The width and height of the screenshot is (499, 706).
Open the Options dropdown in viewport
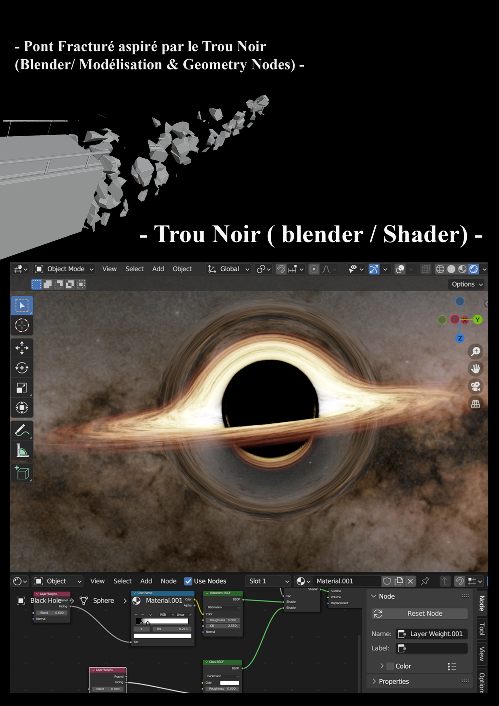point(467,285)
